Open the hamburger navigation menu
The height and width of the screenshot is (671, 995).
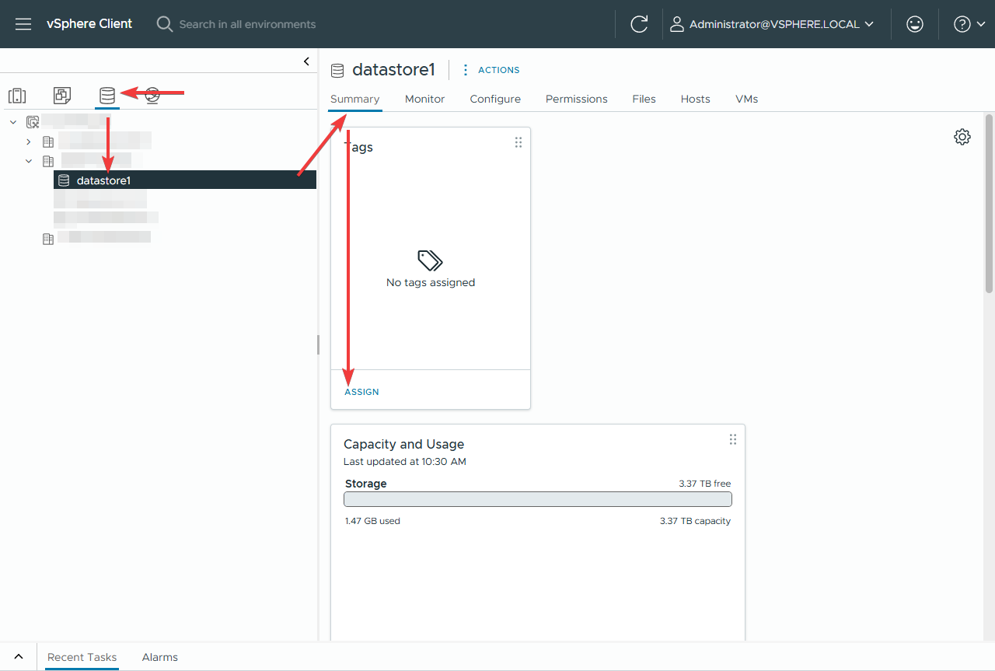pyautogui.click(x=23, y=24)
